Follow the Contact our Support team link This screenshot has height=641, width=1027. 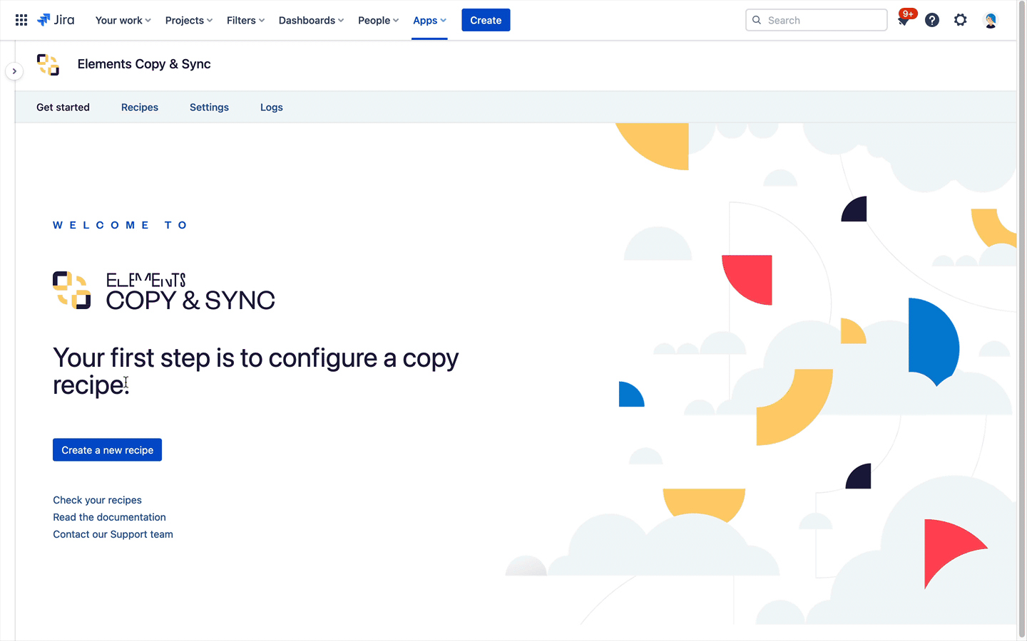(x=113, y=534)
